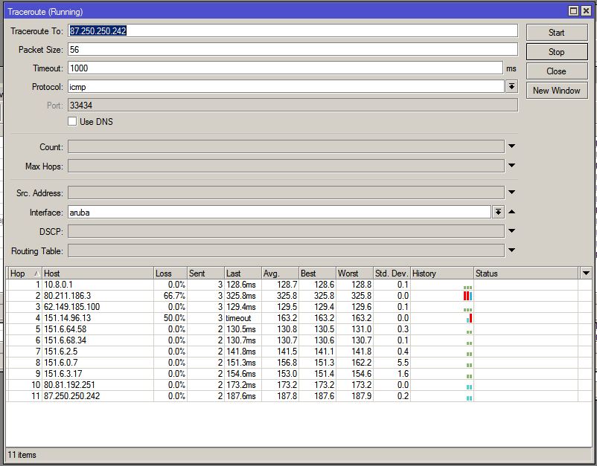Screen dimensions: 597x466
Task: Sort table by Hop column header
Action: (x=24, y=274)
